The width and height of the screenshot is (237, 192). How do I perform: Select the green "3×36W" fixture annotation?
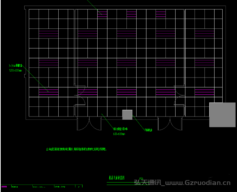[15, 66]
